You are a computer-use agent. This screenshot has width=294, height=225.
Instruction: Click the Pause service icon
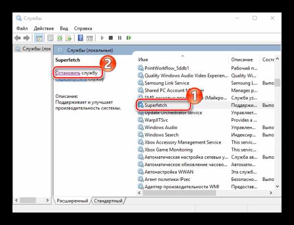tap(120, 38)
